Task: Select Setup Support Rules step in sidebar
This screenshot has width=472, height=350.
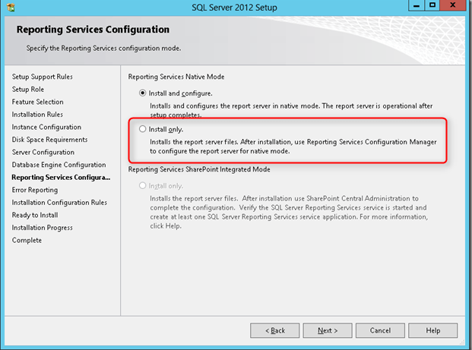Action: tap(43, 77)
